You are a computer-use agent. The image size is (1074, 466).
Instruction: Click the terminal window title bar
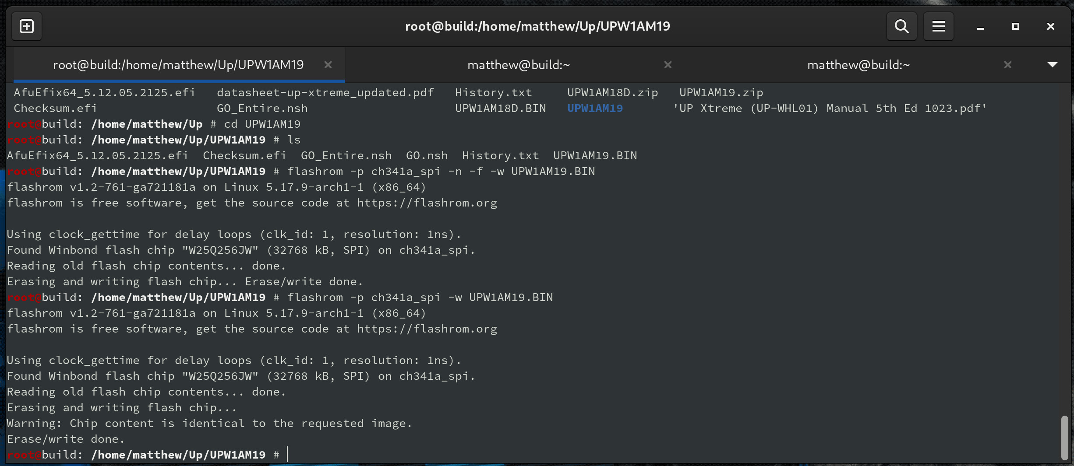537,26
